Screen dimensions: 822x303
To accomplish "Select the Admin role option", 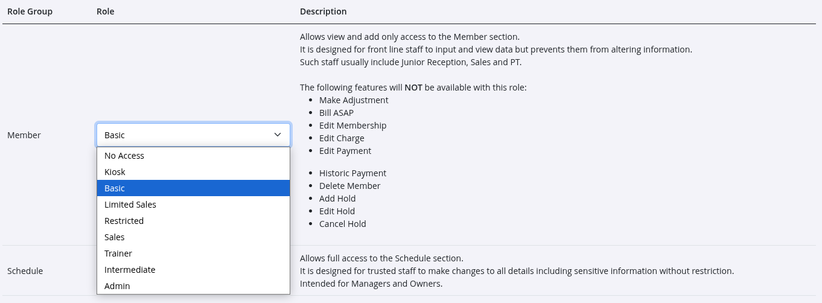I will coord(117,286).
